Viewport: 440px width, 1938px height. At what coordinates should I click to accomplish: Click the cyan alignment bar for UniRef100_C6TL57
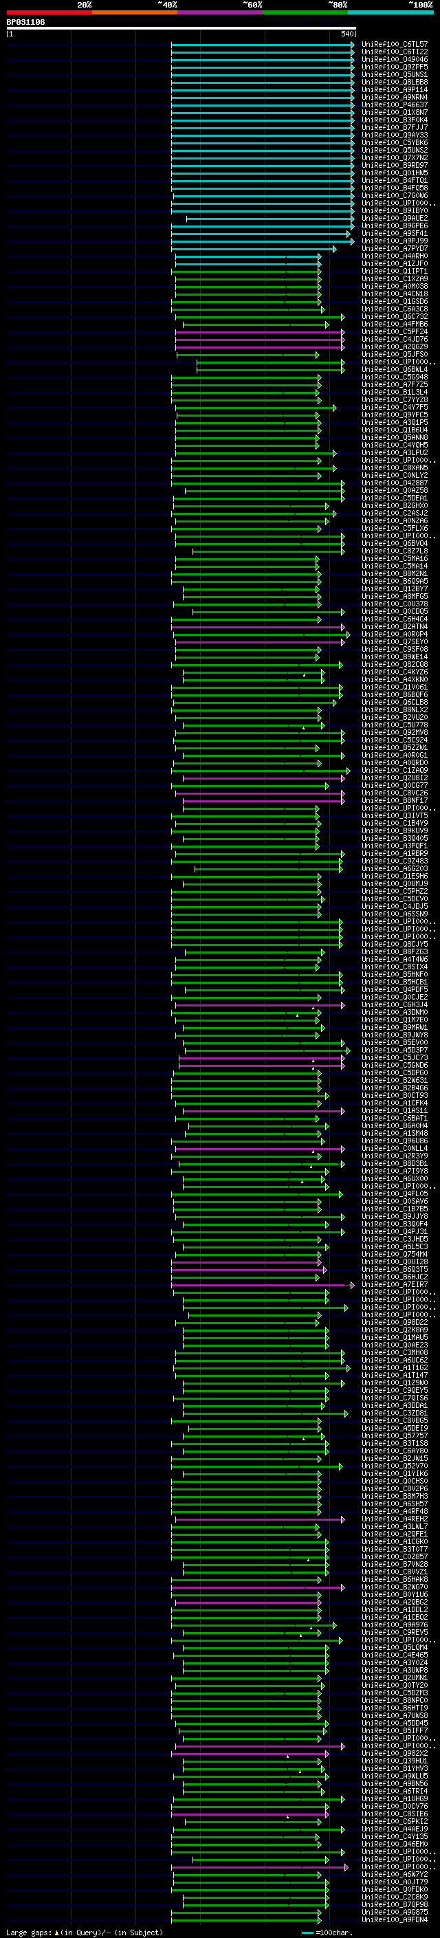(263, 45)
